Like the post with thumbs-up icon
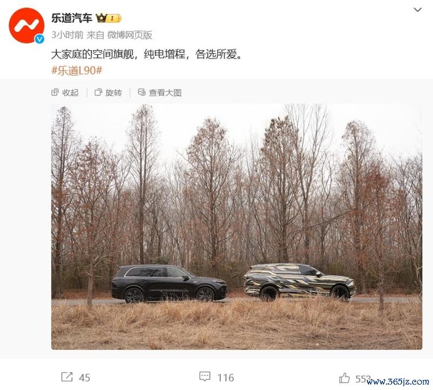 point(344,378)
